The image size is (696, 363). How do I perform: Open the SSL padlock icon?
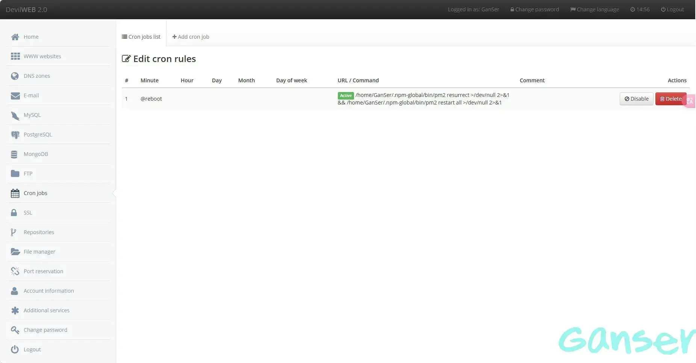point(14,213)
